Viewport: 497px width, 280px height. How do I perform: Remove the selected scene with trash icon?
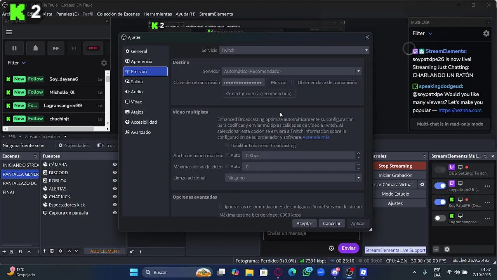click(x=11, y=252)
